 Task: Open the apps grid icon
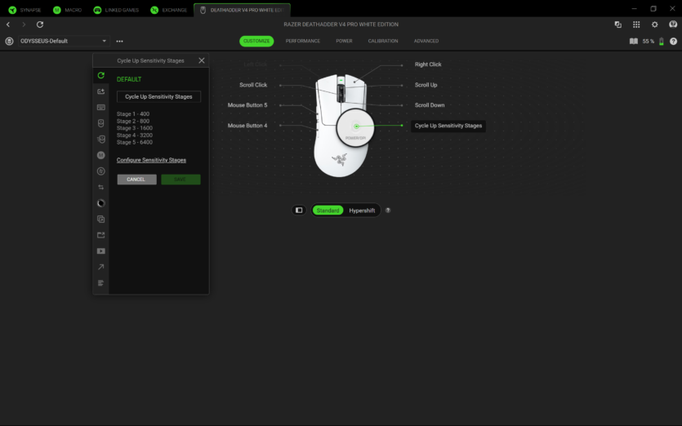636,24
